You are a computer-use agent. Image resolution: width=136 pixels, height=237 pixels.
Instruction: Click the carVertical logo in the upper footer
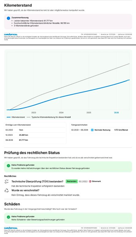11,35
